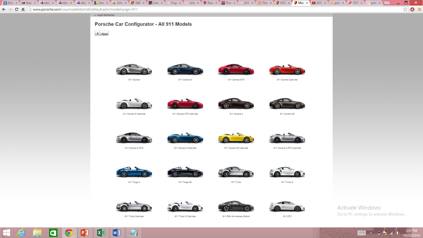This screenshot has width=423, height=238.
Task: Select the 911 Carrera GTS Cabriolet image
Action: tap(185, 104)
